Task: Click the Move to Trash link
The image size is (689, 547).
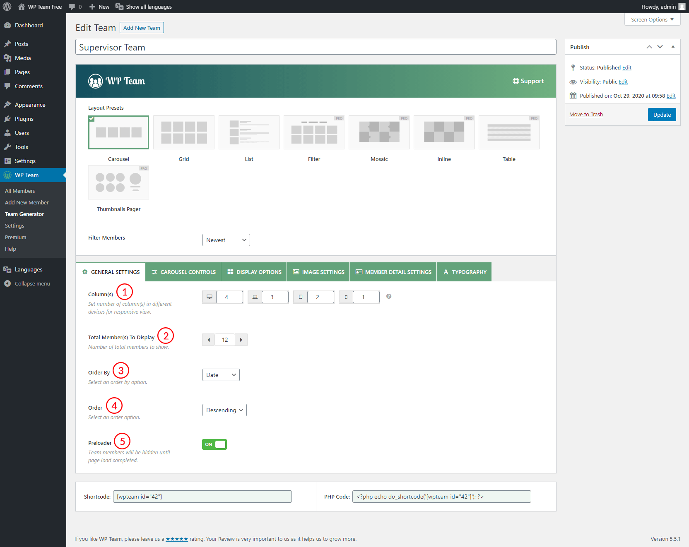Action: pos(586,115)
